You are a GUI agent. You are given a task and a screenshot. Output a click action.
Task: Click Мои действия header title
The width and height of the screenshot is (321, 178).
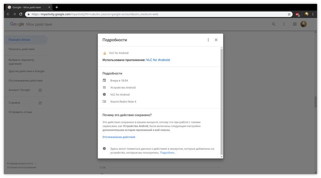click(x=39, y=24)
